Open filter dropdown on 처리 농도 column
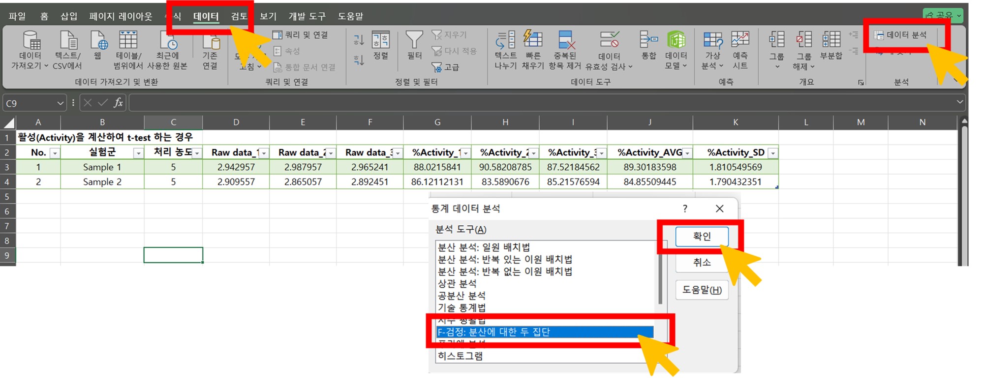The image size is (984, 392). point(197,153)
